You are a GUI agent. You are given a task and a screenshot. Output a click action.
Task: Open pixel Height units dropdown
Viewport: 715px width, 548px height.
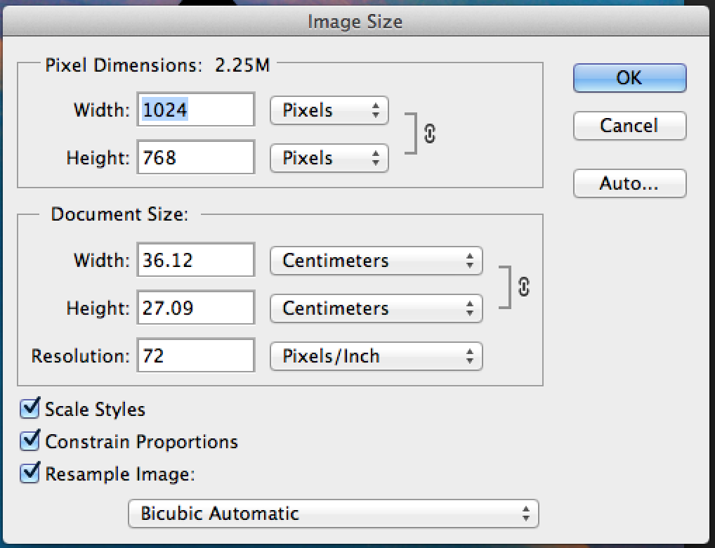329,158
